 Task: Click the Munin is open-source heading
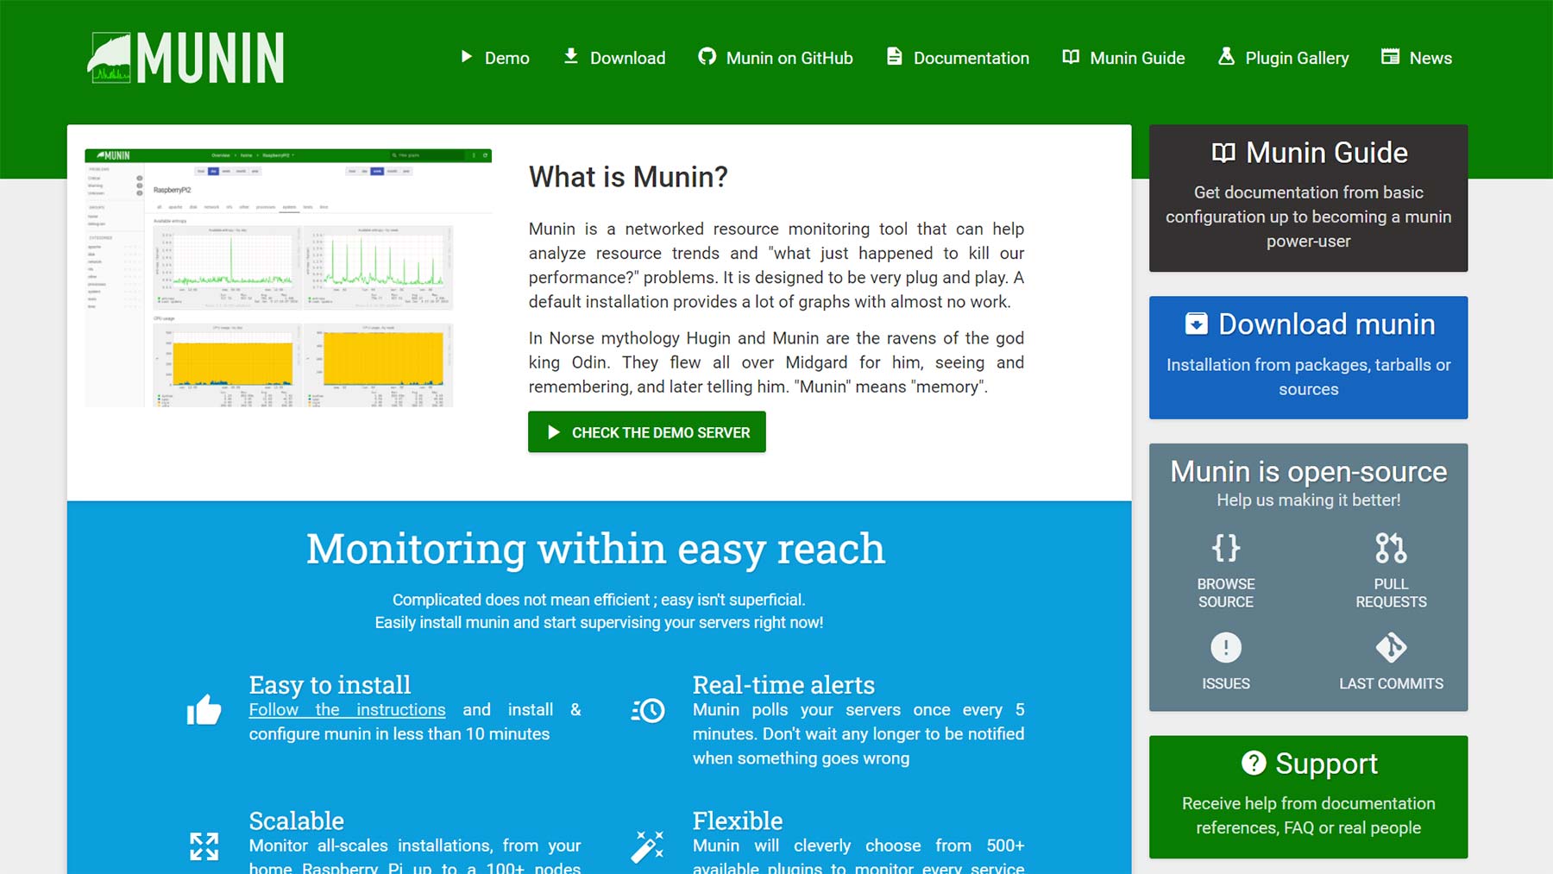[x=1309, y=472]
